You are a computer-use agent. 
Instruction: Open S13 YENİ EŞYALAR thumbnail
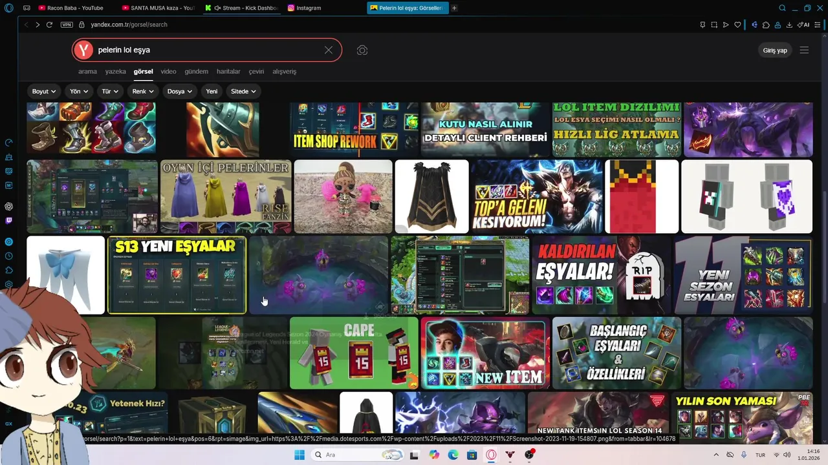tap(177, 275)
